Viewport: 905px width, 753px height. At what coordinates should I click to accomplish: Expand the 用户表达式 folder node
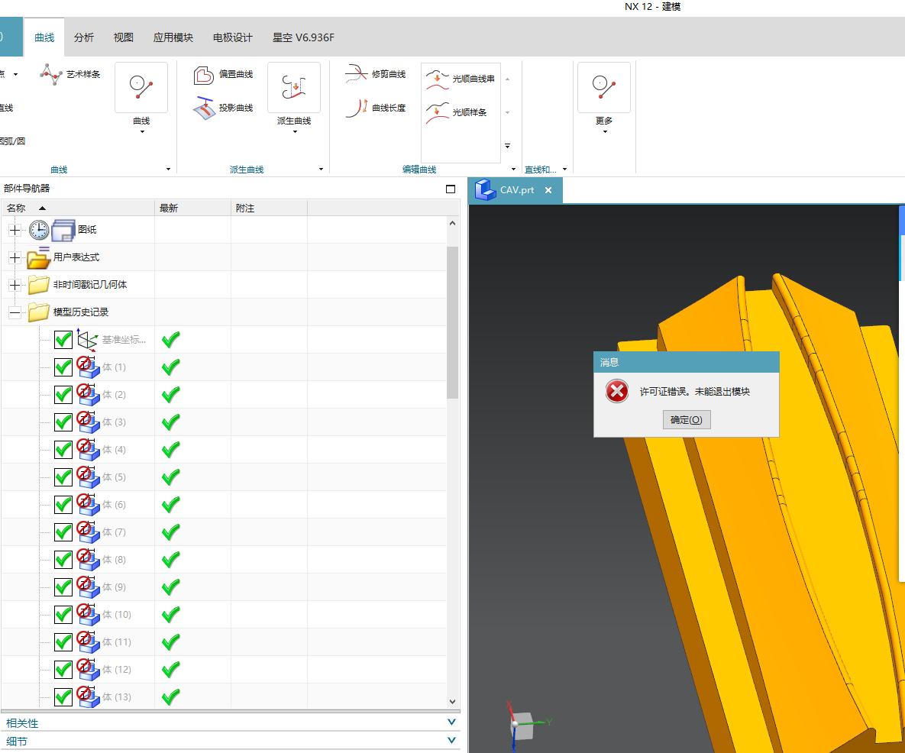coord(15,257)
